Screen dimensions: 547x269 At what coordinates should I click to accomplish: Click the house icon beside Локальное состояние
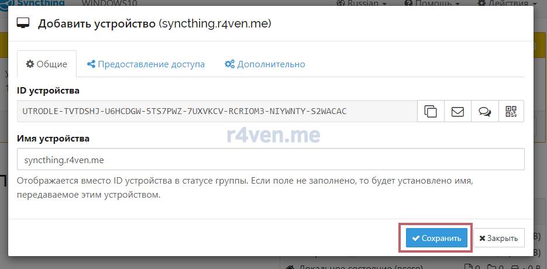click(x=290, y=267)
